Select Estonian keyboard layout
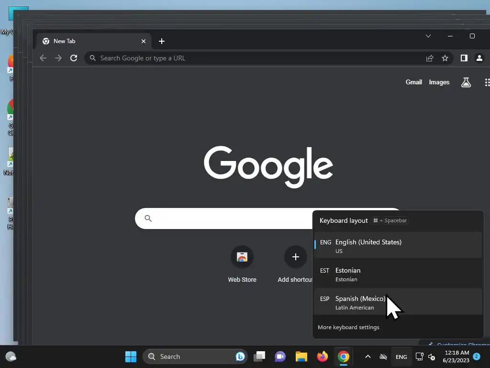 tap(398, 274)
